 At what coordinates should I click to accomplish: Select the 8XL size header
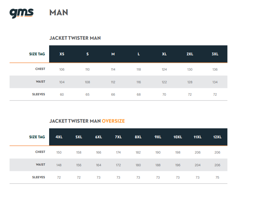138,137
